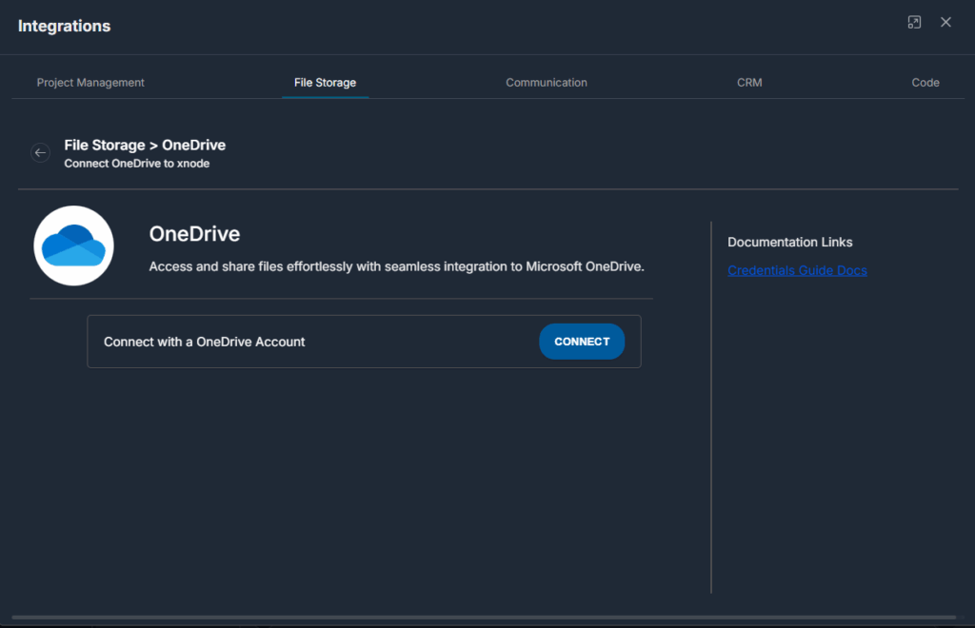Switch to the Project Management tab
The image size is (975, 628).
coord(90,83)
